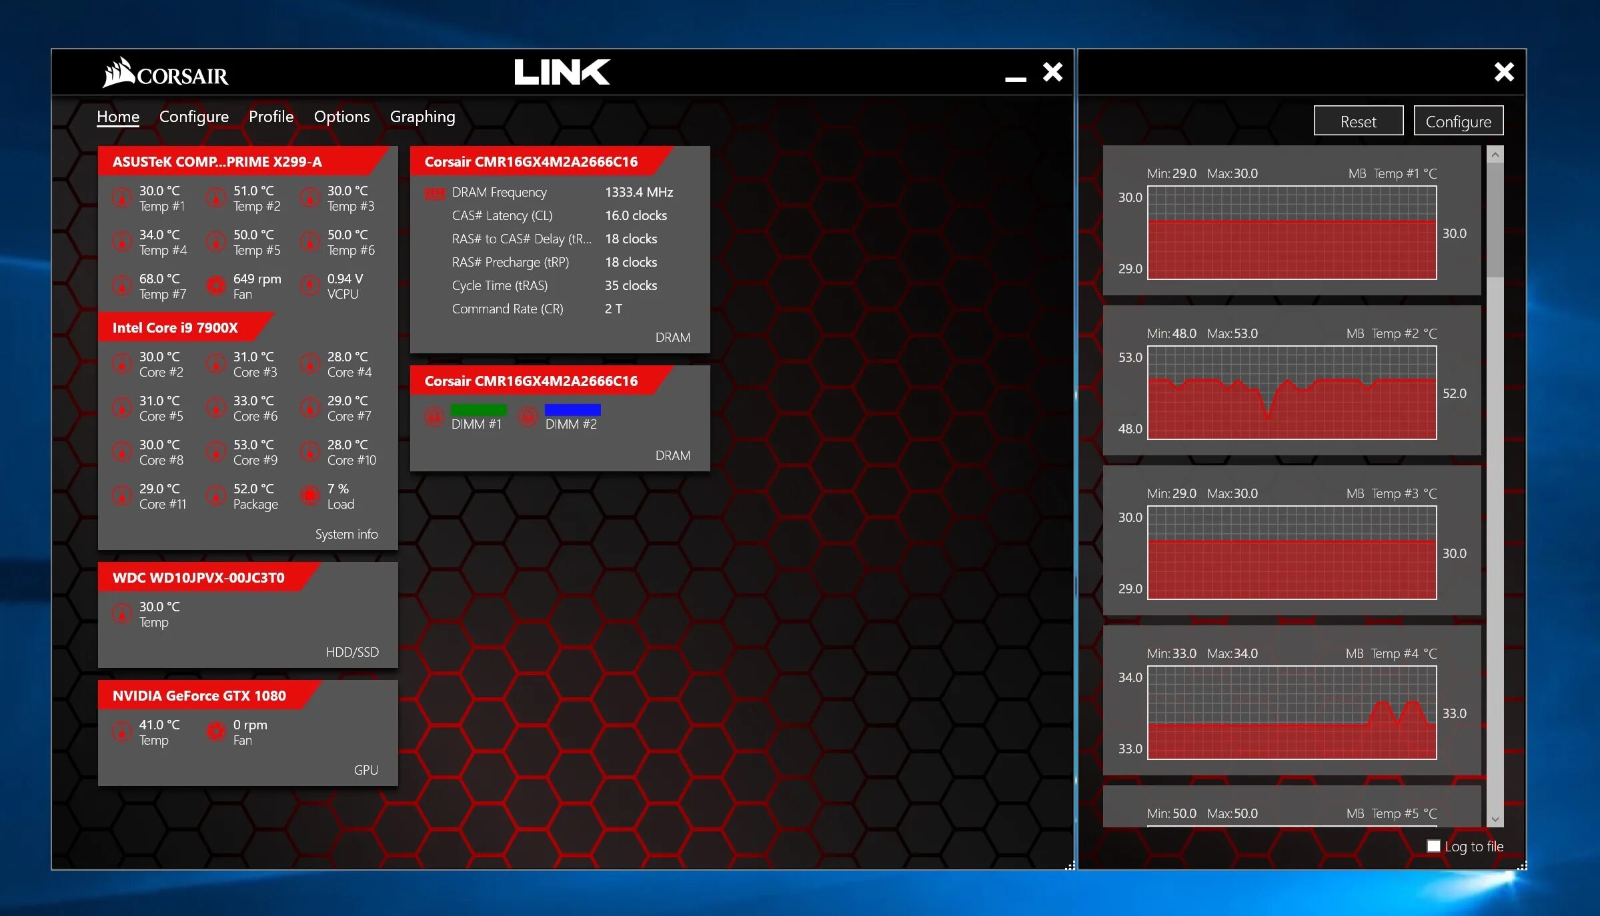Screen dimensions: 1600x916
Task: Click the MB Temp #1 graph
Action: (1292, 233)
